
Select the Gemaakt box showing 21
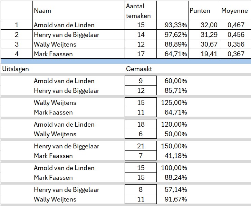click(141, 146)
